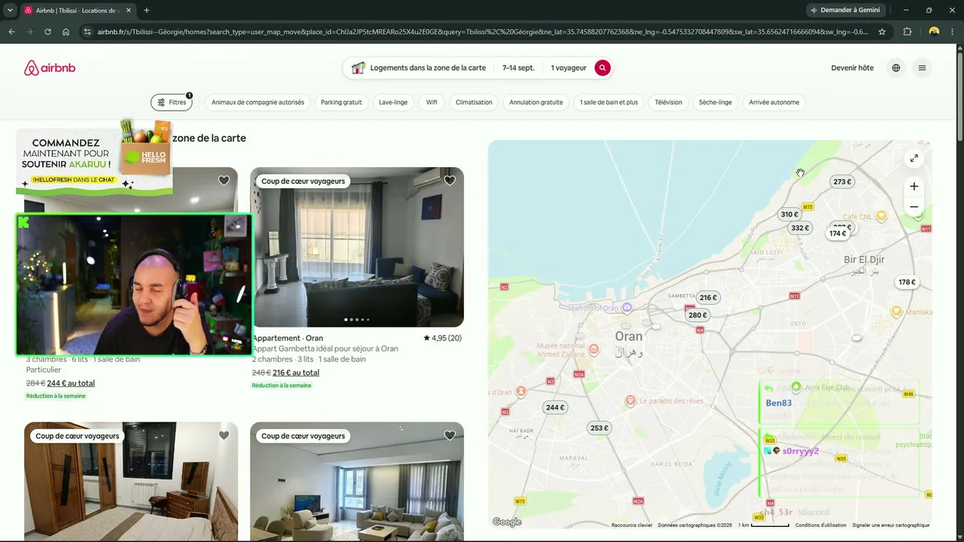964x542 pixels.
Task: Enable the Lave-linge filter
Action: pos(393,102)
